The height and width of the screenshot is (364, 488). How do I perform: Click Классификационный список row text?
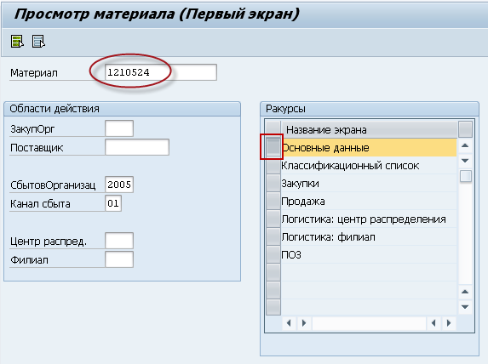(x=350, y=165)
